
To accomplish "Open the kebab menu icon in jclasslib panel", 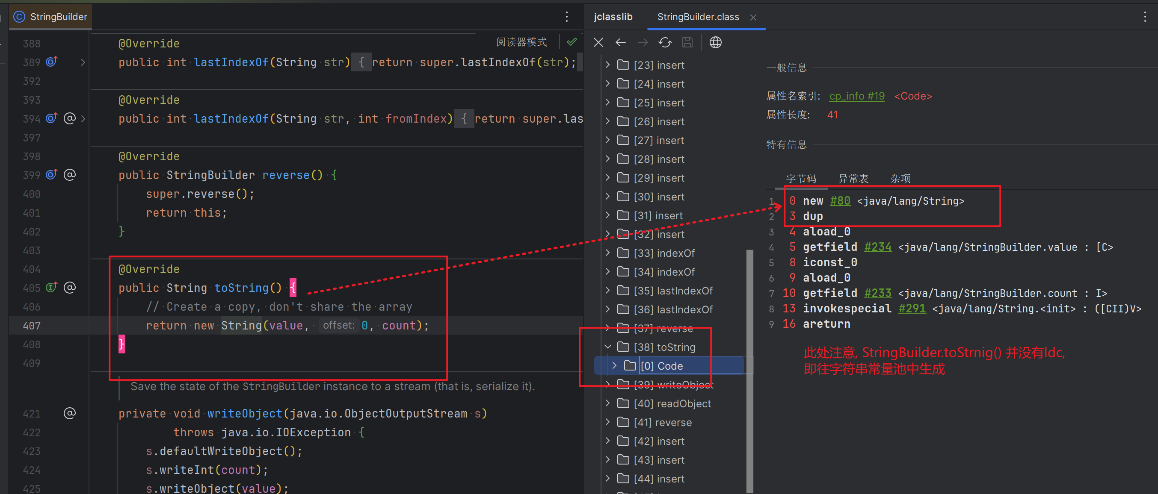I will pos(1145,17).
